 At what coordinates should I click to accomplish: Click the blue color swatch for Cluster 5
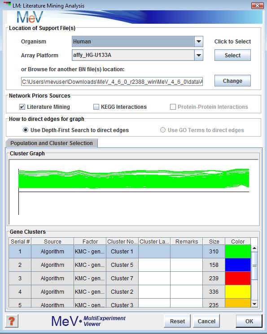(238, 265)
